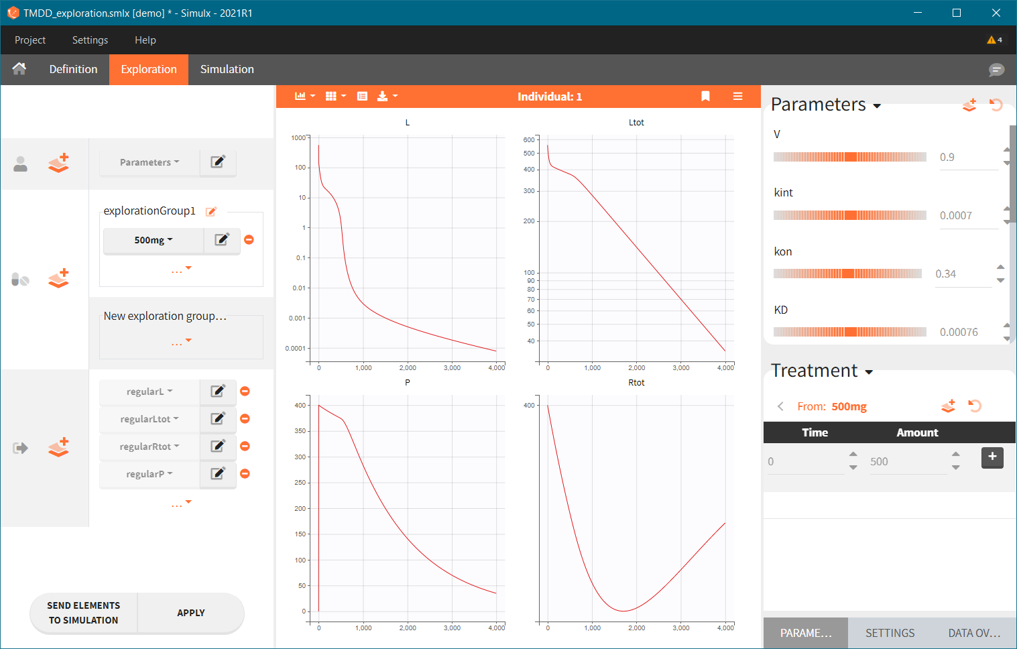Open the Parameters dropdown in left panel
This screenshot has height=649, width=1017.
(x=149, y=162)
